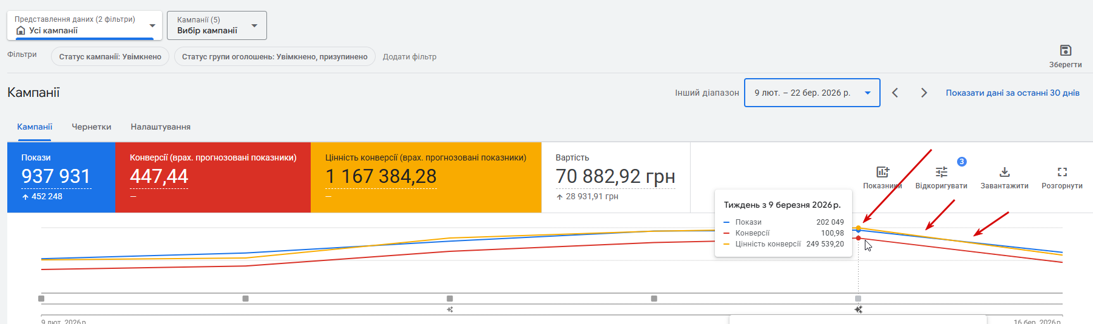Image resolution: width=1093 pixels, height=324 pixels.
Task: Click the home icon beside Усі кампанії
Action: [21, 30]
